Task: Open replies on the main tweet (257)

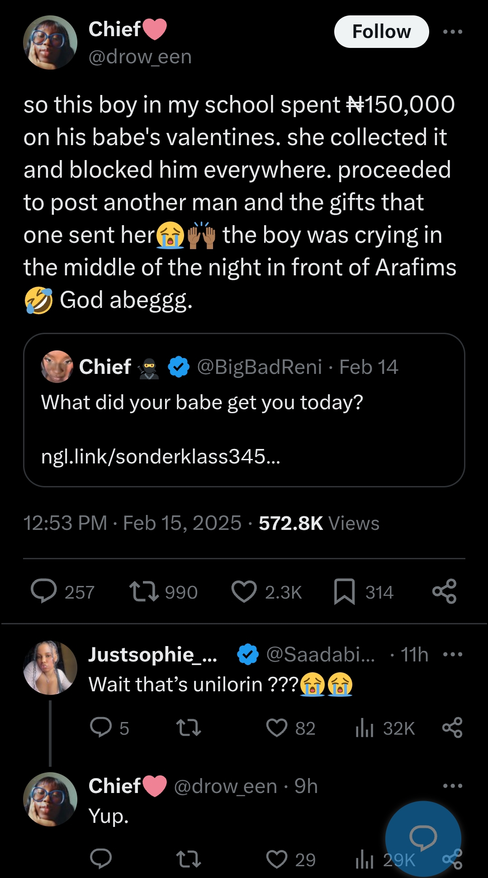Action: (44, 592)
